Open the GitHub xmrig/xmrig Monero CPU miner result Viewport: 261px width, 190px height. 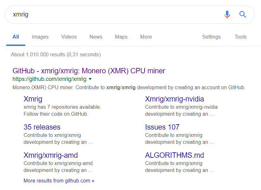tap(89, 71)
